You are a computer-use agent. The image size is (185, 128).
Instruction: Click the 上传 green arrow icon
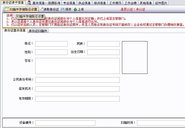(x=75, y=9)
